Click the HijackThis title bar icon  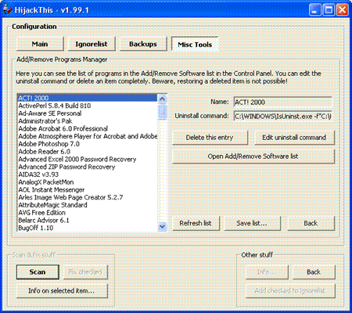(8, 9)
